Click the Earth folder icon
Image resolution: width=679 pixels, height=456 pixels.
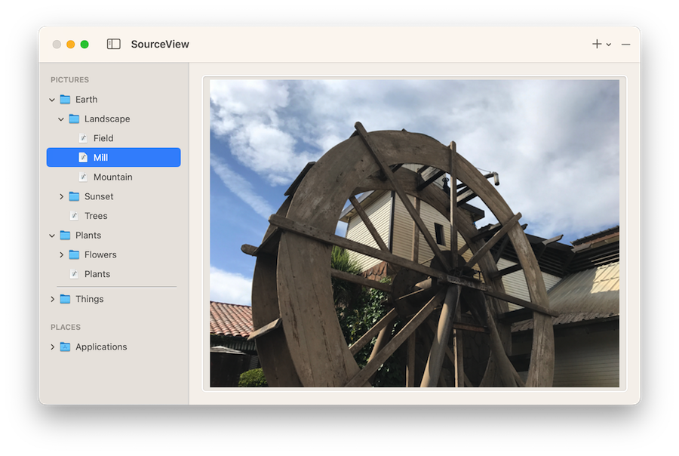[66, 100]
